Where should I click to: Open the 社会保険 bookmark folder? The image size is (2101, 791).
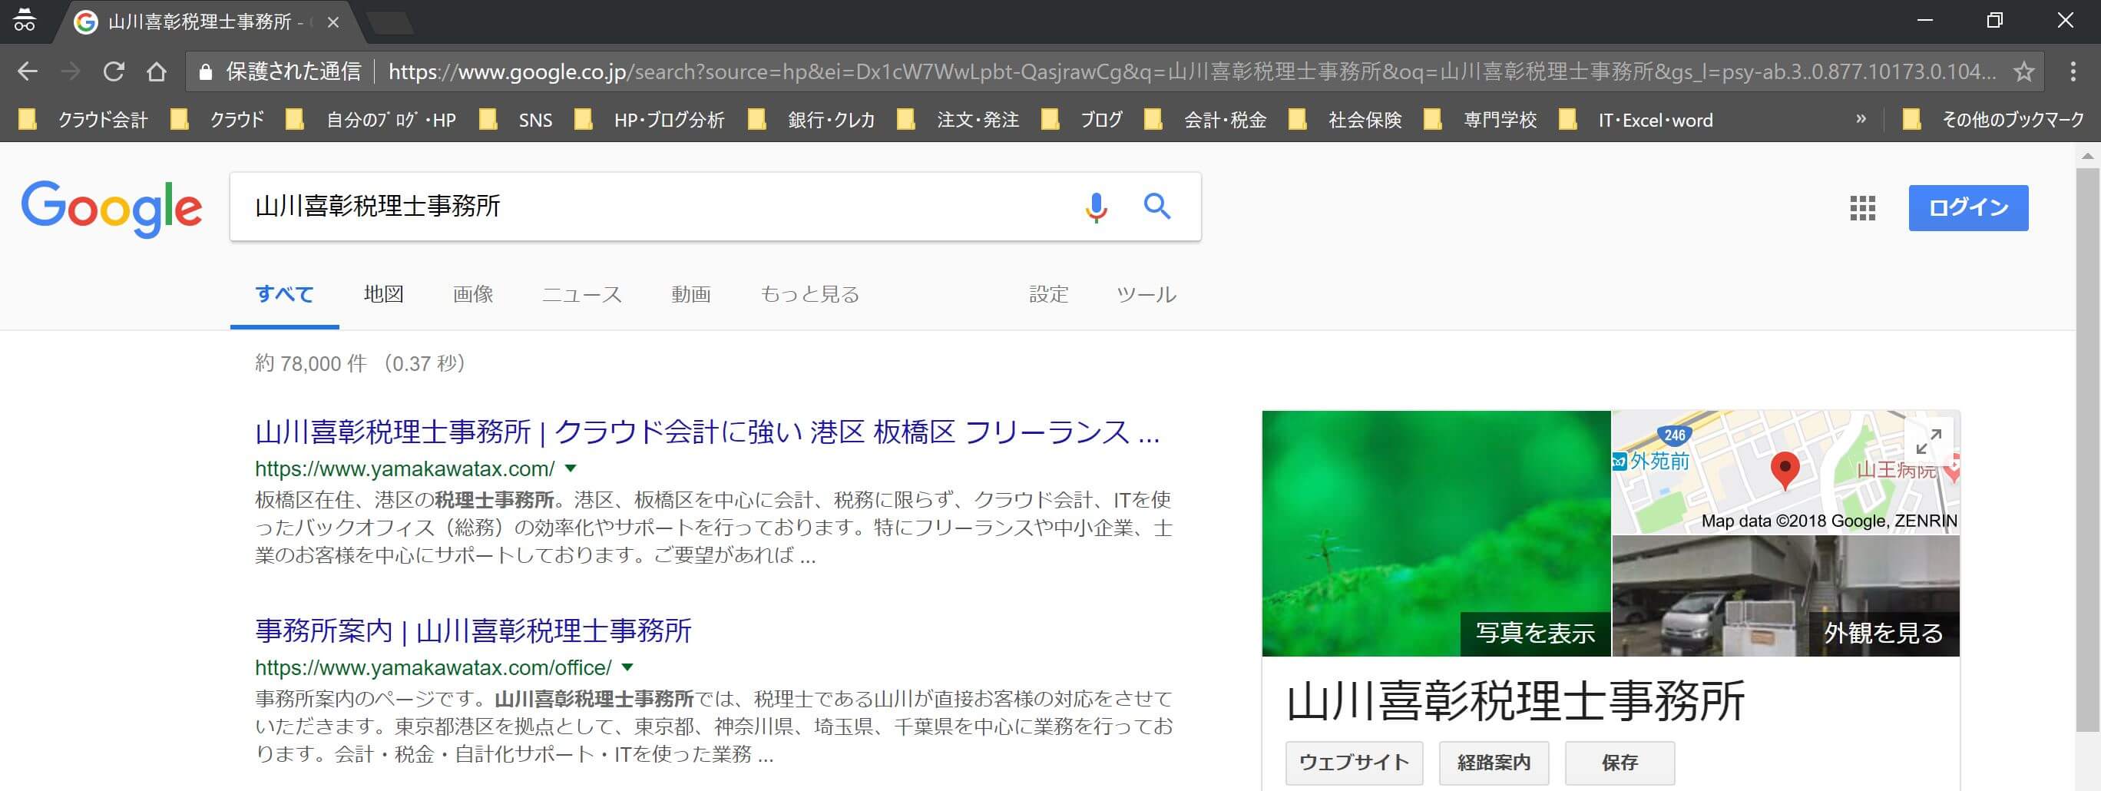(x=1345, y=120)
